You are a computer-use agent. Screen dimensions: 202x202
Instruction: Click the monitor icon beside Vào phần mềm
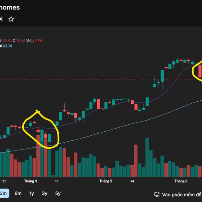(x=157, y=194)
